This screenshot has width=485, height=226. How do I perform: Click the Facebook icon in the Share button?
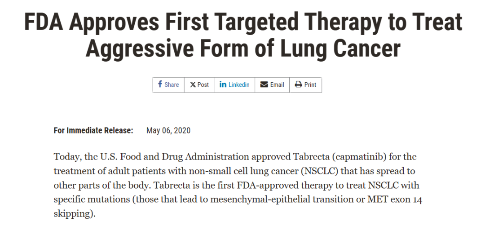pyautogui.click(x=160, y=84)
